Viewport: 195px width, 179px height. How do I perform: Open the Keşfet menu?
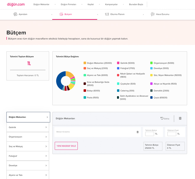pos(90,4)
